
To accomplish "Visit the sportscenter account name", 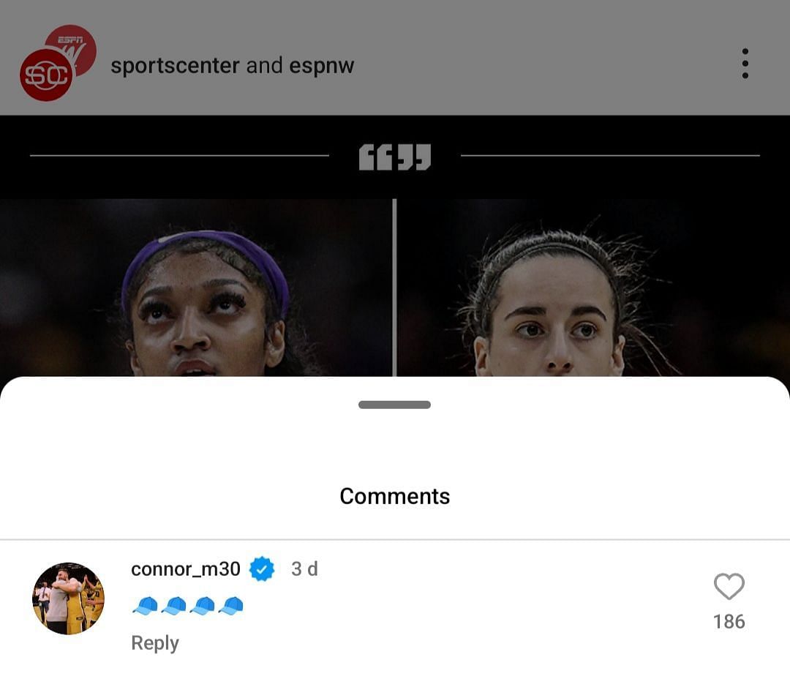I will tap(175, 66).
